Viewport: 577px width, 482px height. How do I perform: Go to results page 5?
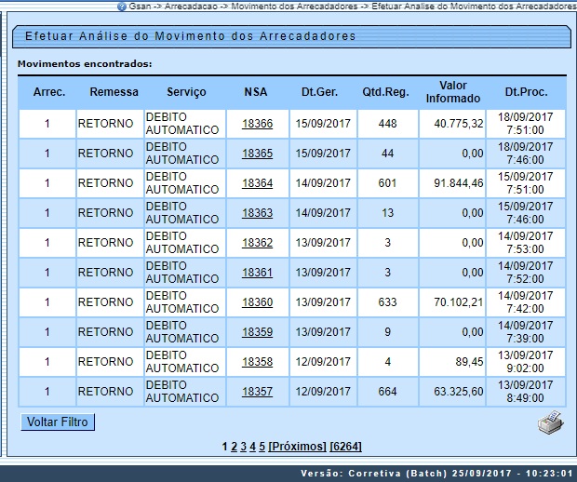pos(262,447)
